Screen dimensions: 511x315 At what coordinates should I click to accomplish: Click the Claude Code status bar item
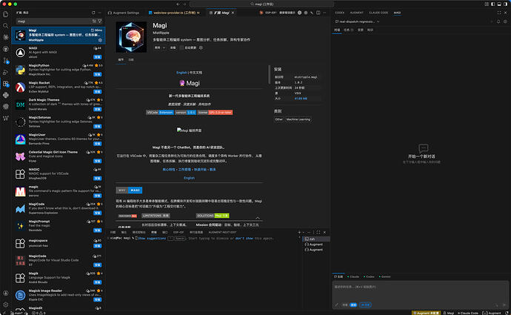tap(468, 313)
